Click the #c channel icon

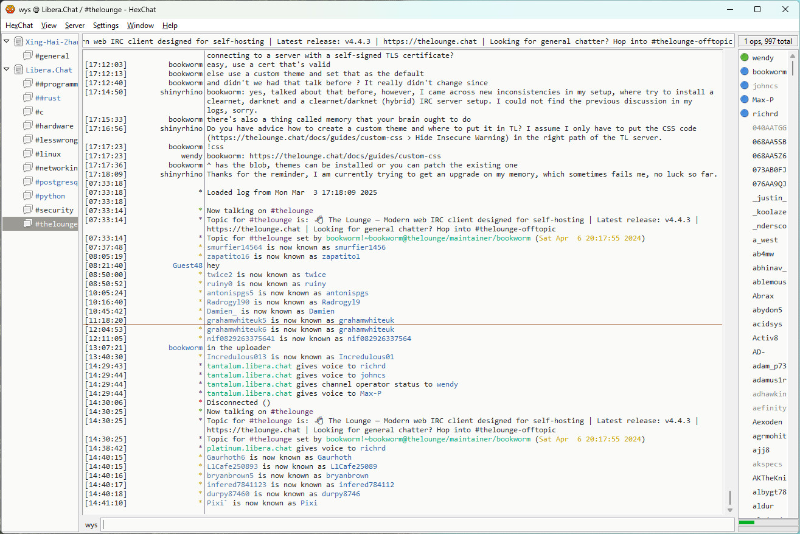click(x=28, y=112)
